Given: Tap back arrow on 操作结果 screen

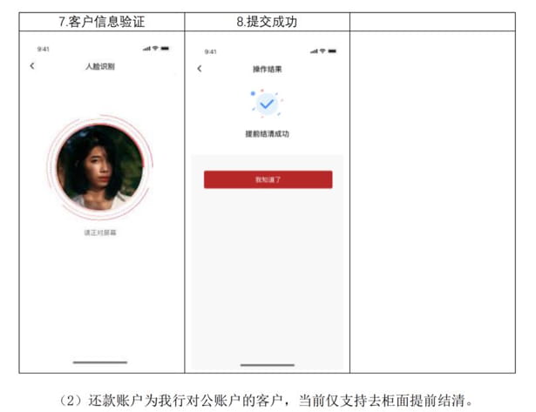Looking at the screenshot, I should [x=200, y=69].
